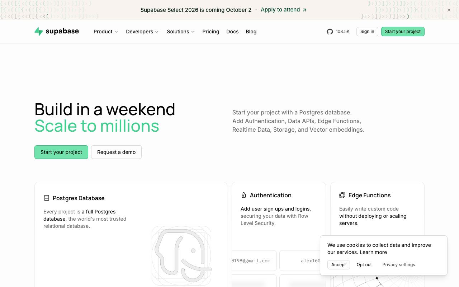Click Start your project in the header
The width and height of the screenshot is (459, 287).
(x=403, y=32)
